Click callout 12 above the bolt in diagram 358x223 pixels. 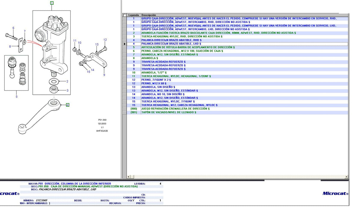point(105,40)
